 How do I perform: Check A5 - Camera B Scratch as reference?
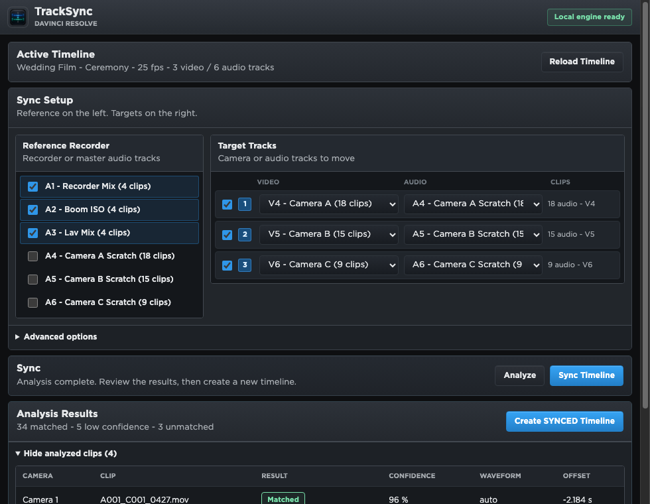coord(32,279)
